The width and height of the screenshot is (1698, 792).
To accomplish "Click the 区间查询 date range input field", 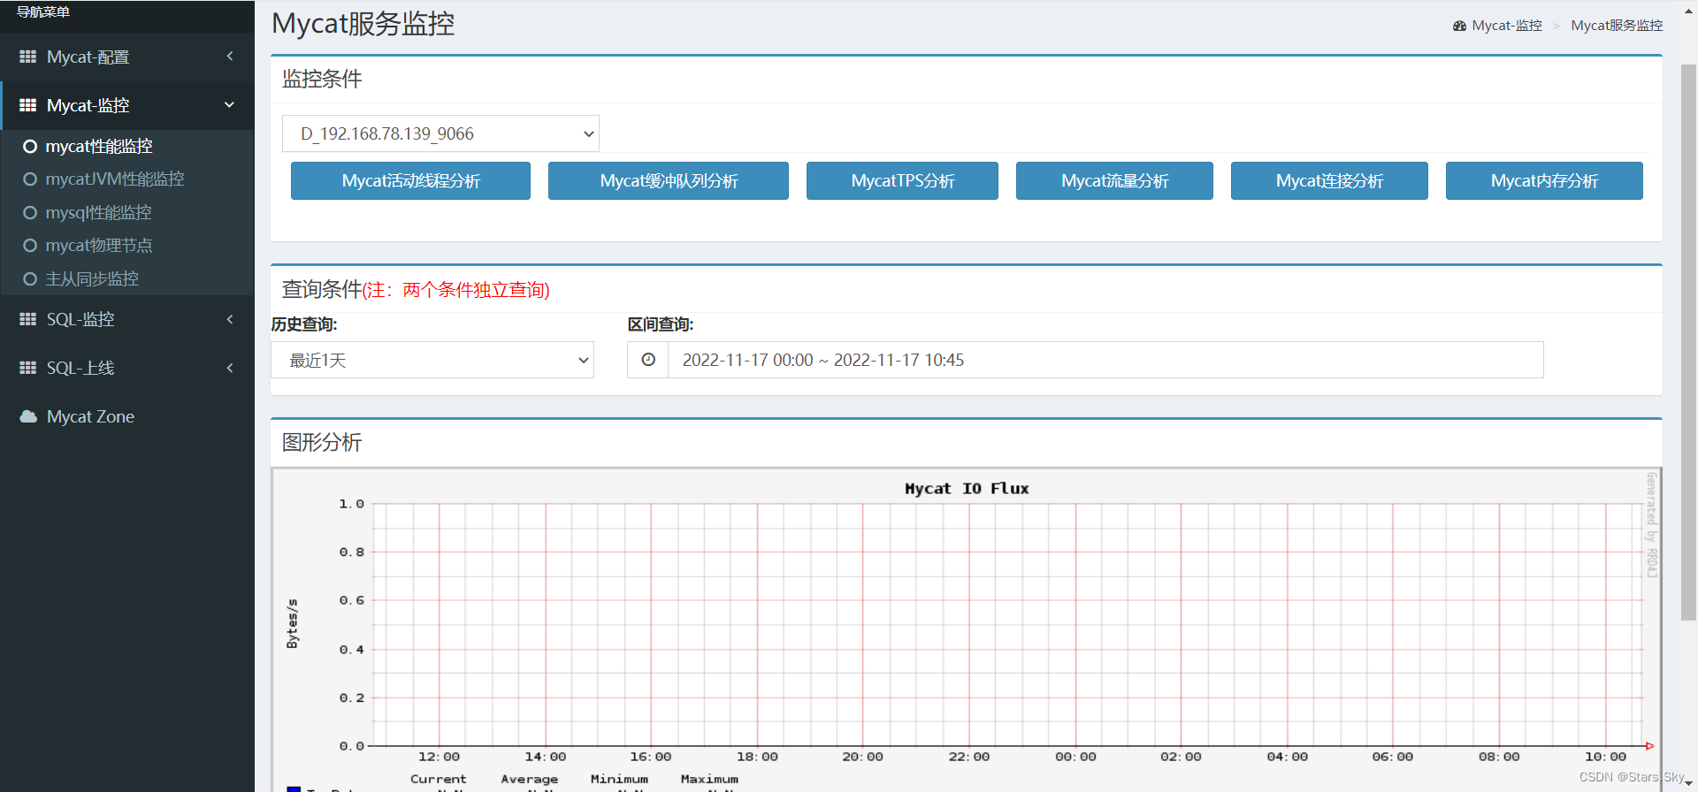I will [x=1105, y=360].
